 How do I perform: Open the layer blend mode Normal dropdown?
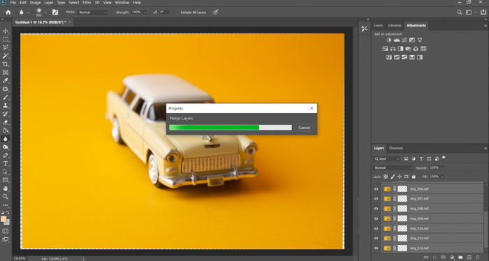[393, 168]
